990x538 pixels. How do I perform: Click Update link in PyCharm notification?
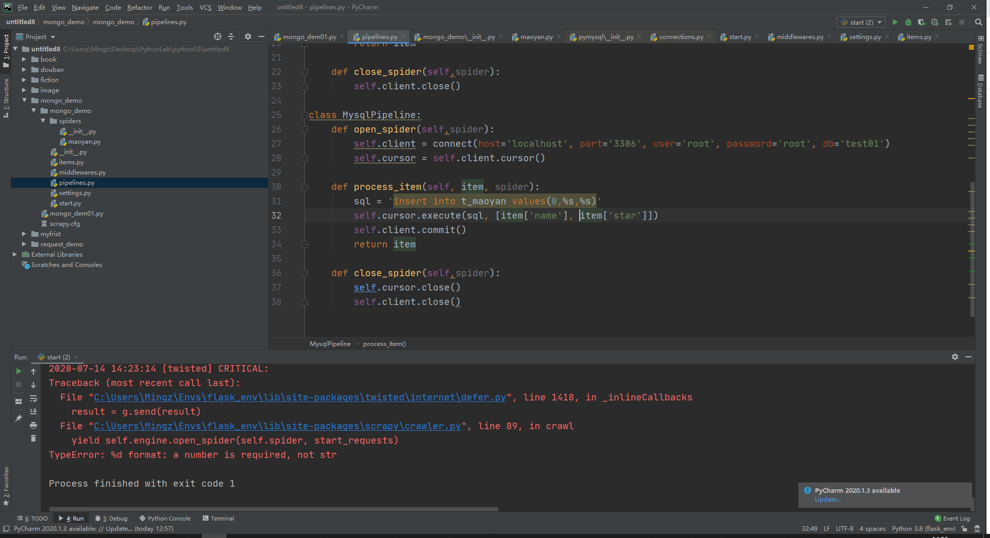828,499
